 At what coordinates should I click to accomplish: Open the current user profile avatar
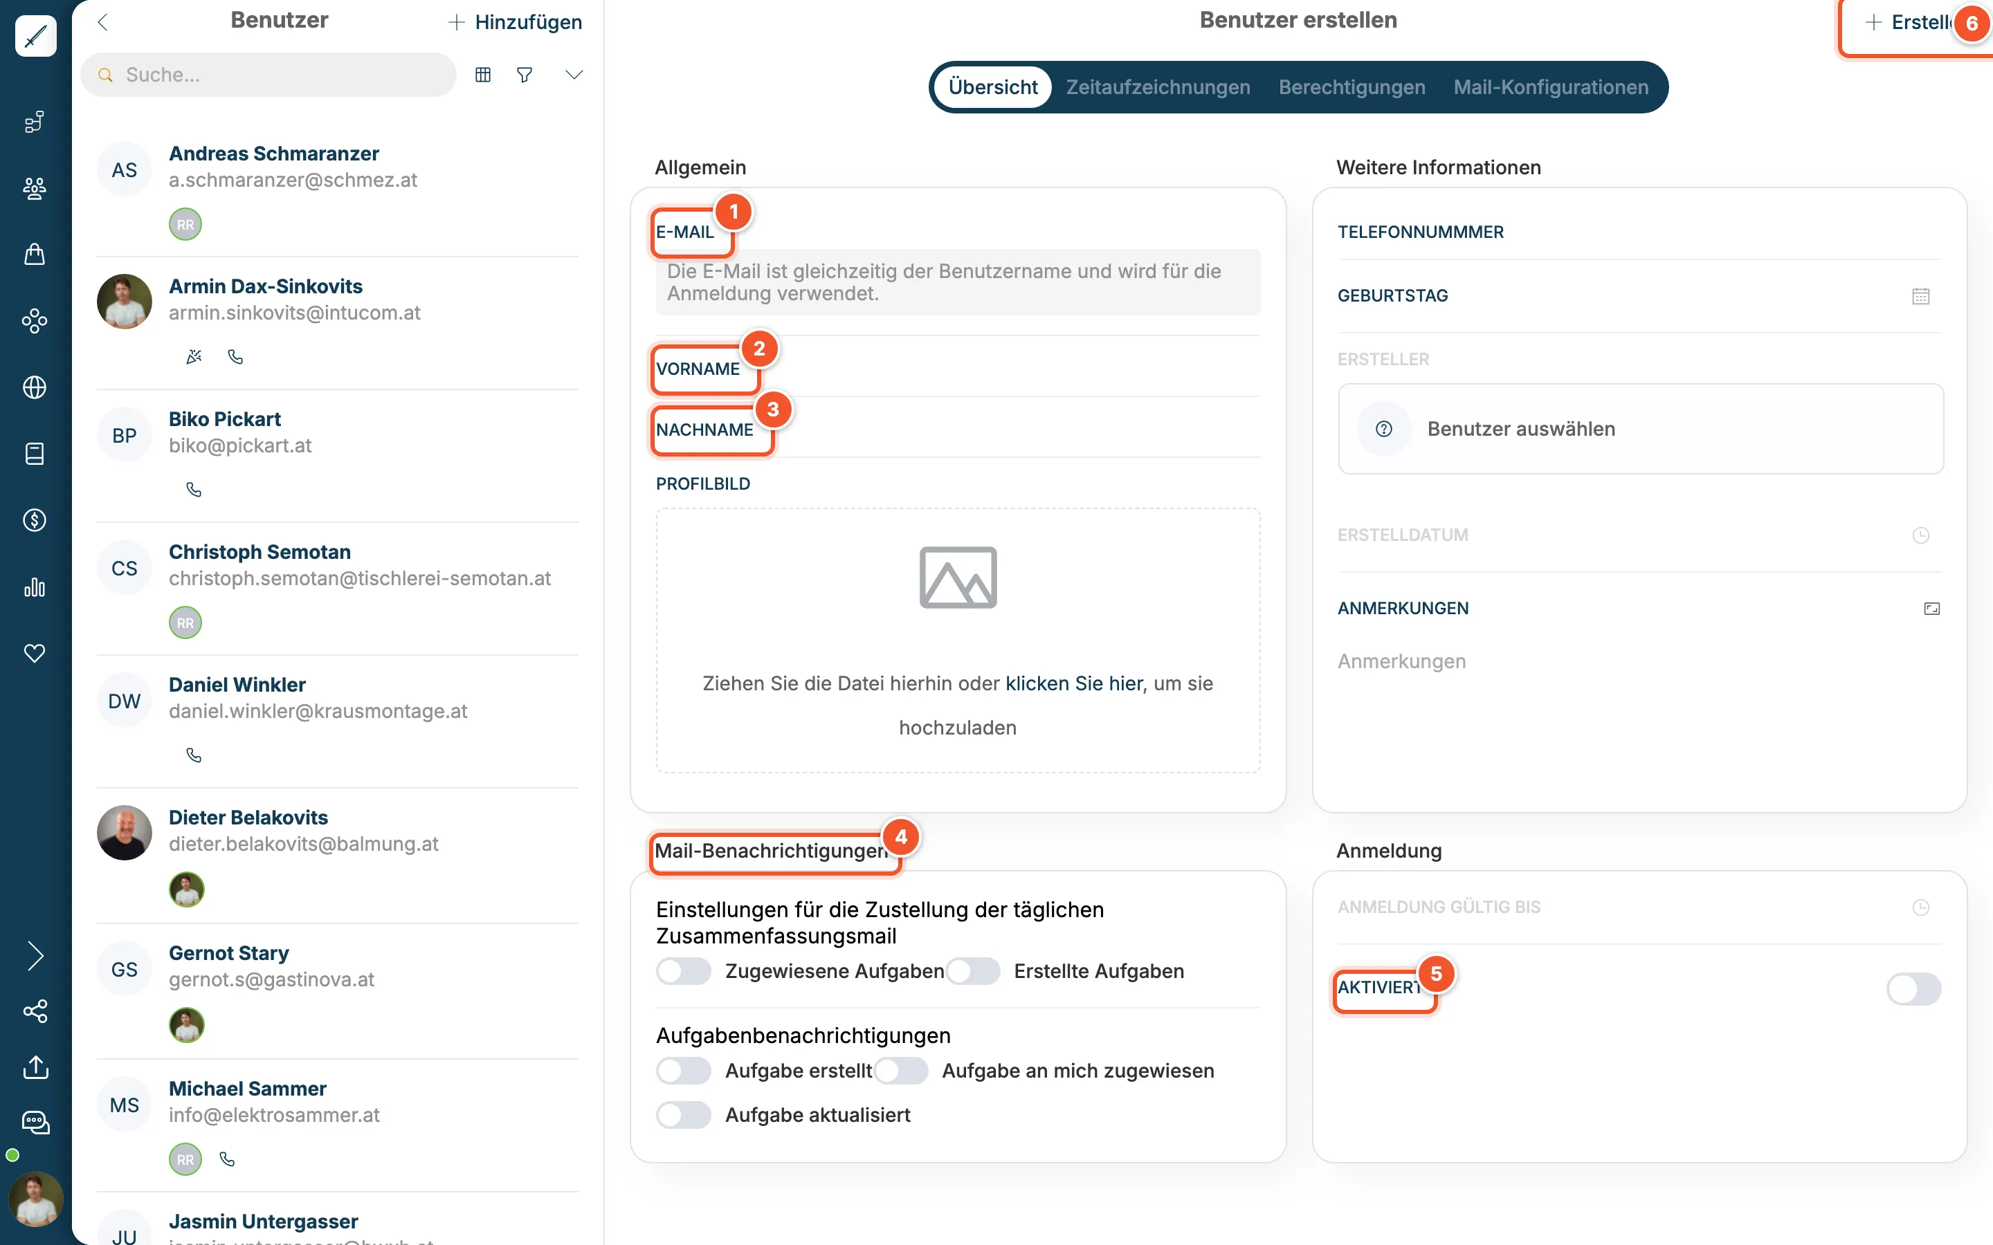pyautogui.click(x=35, y=1199)
